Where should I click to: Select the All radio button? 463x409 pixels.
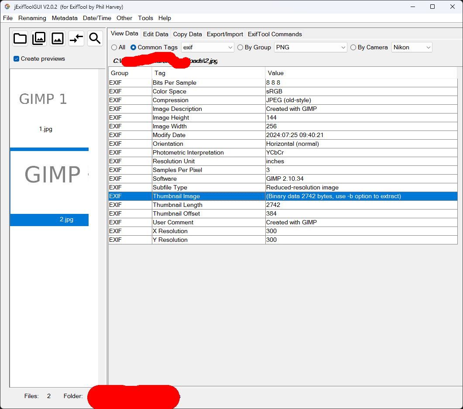[114, 47]
